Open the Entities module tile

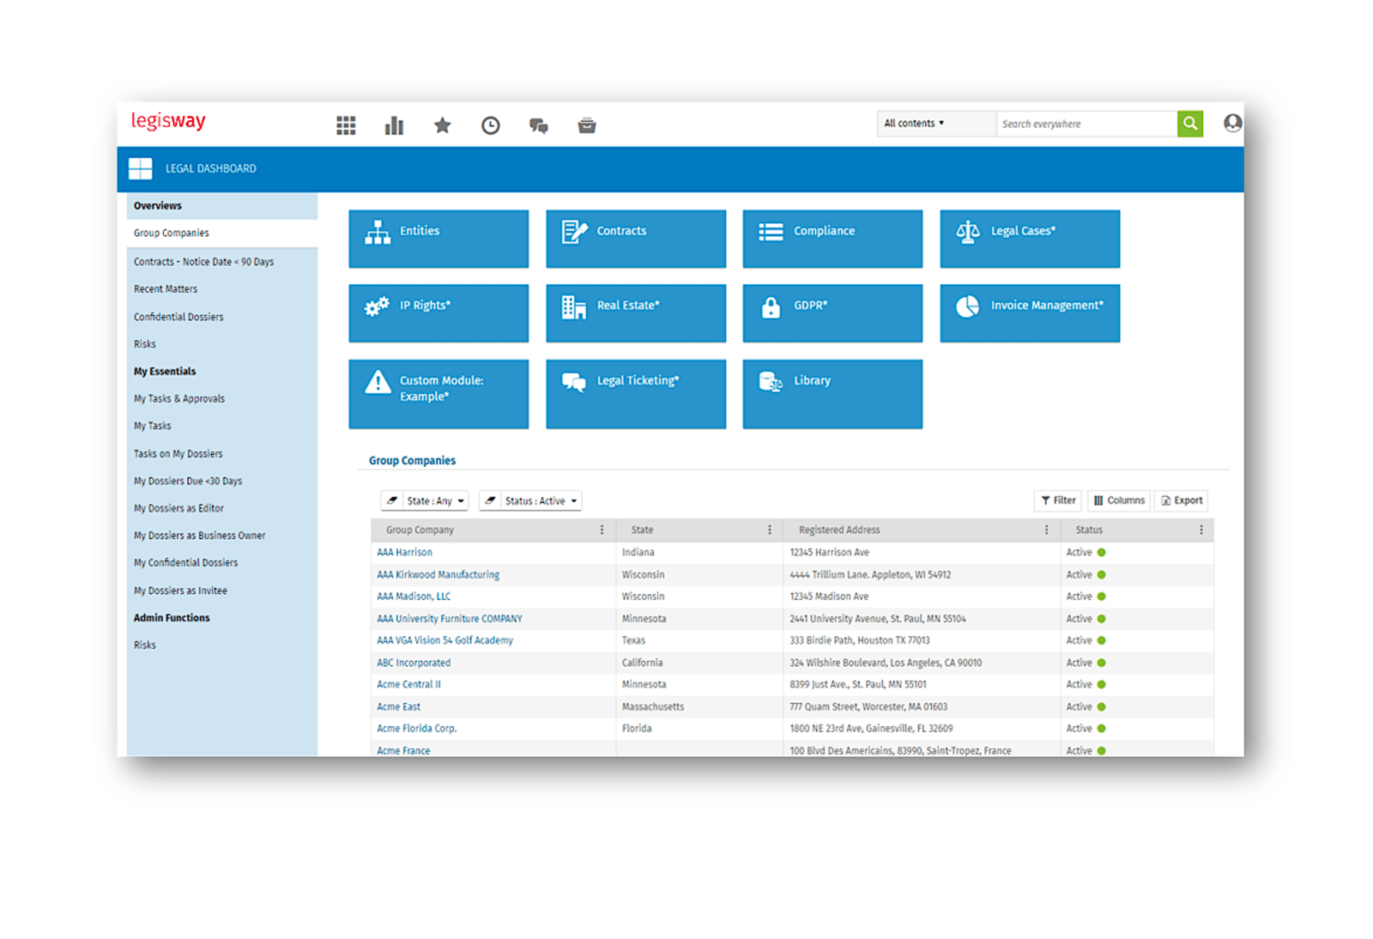tap(439, 239)
